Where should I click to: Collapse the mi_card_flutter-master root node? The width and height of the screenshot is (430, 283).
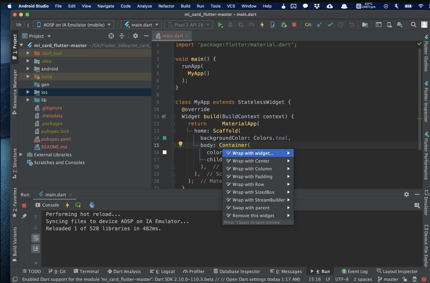[x=21, y=45]
